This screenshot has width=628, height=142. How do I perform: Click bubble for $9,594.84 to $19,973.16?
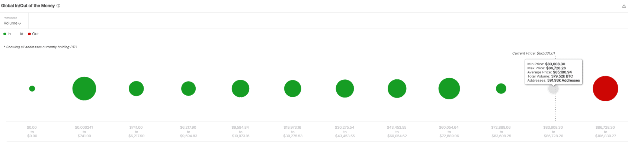(x=240, y=89)
